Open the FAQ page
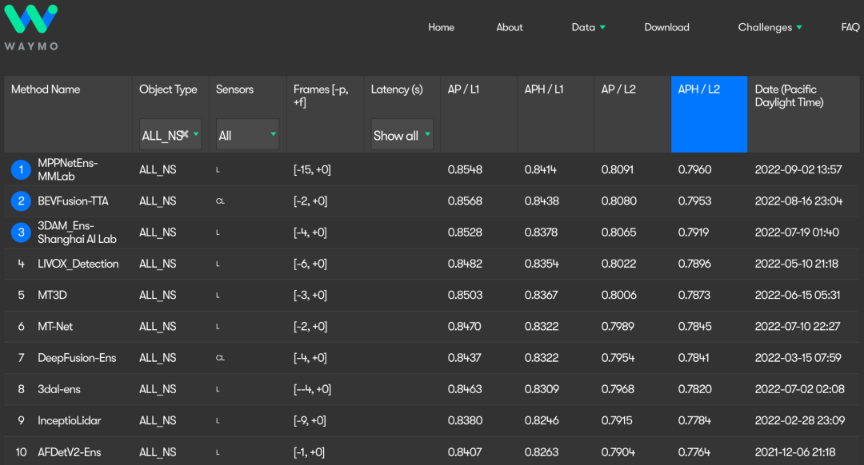The height and width of the screenshot is (465, 864). (850, 27)
